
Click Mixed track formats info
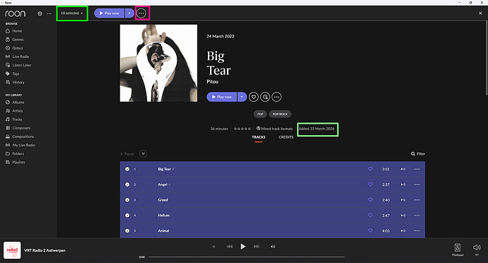(274, 129)
